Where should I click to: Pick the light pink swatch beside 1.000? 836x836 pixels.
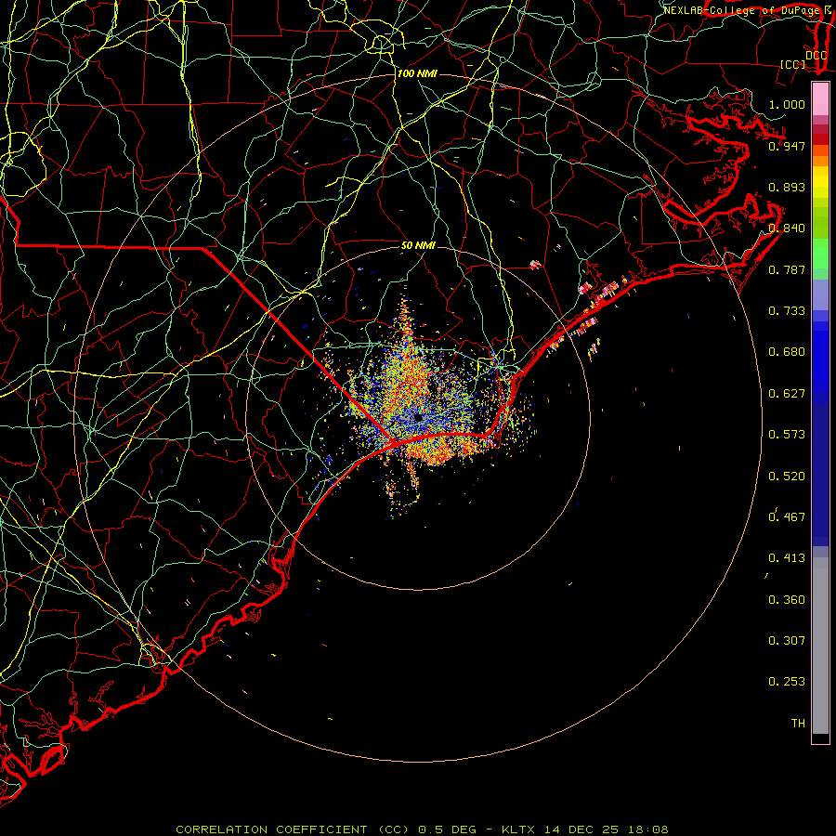tap(820, 99)
